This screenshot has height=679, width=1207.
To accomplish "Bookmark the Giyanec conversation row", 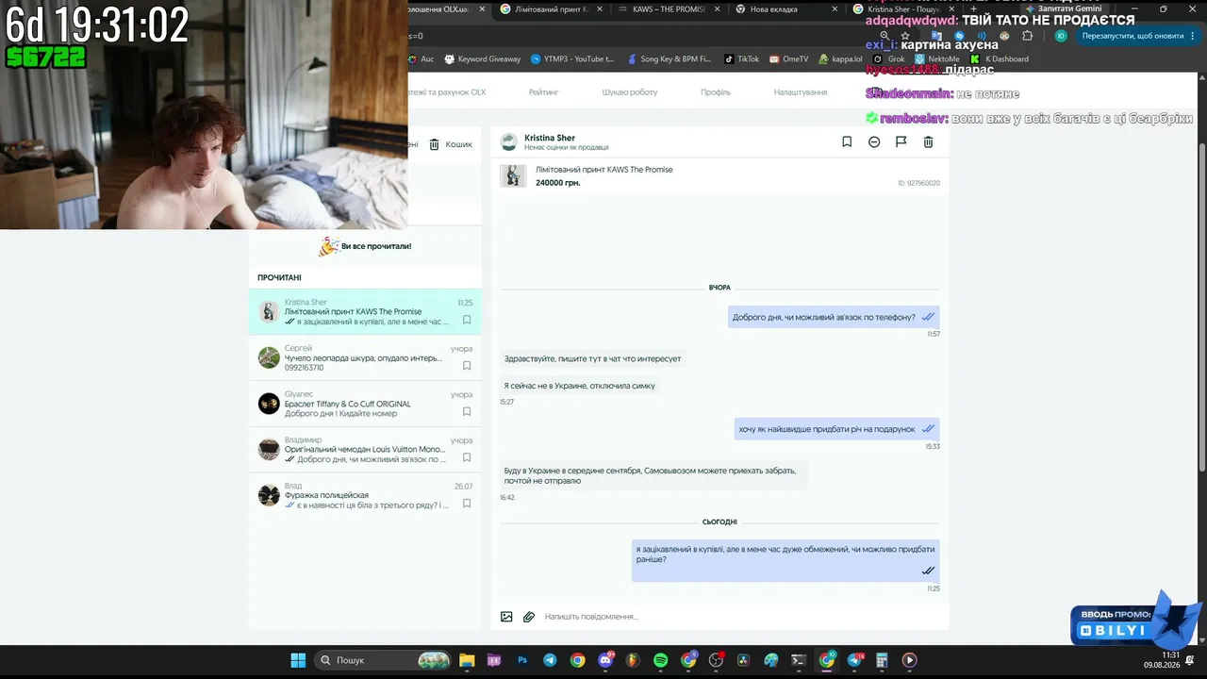I will tap(467, 412).
